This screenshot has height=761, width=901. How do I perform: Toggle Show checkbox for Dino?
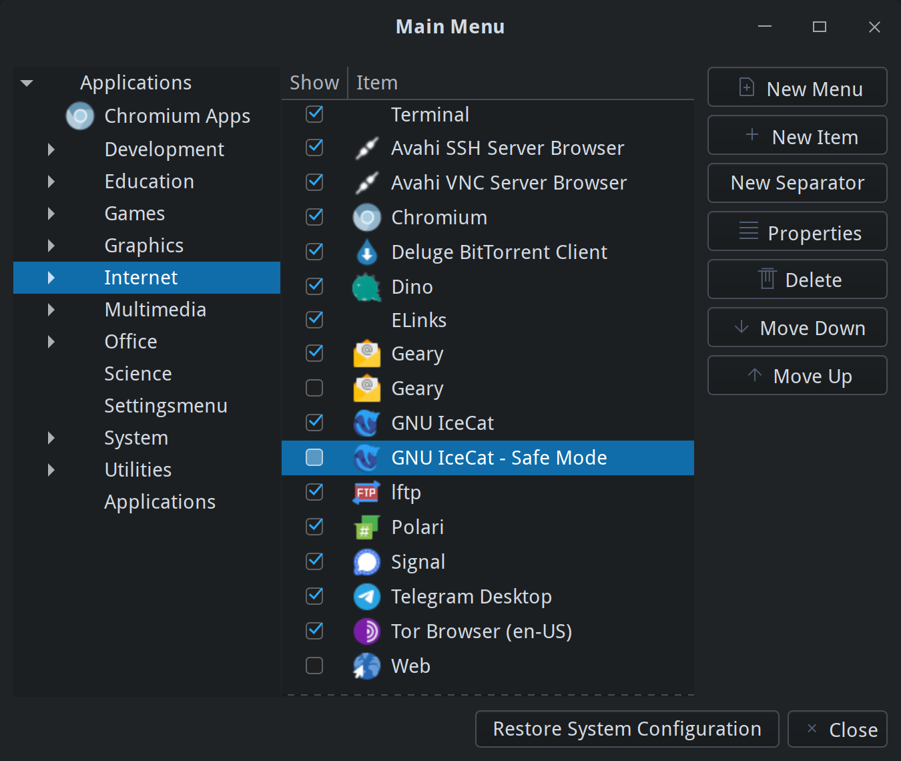(314, 286)
